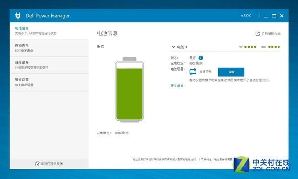
Task: Click the 订购替换电池 link
Action: coord(271,33)
